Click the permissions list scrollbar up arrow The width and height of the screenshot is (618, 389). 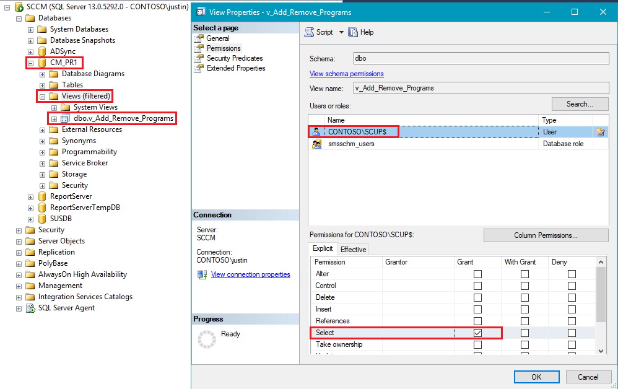(x=601, y=261)
